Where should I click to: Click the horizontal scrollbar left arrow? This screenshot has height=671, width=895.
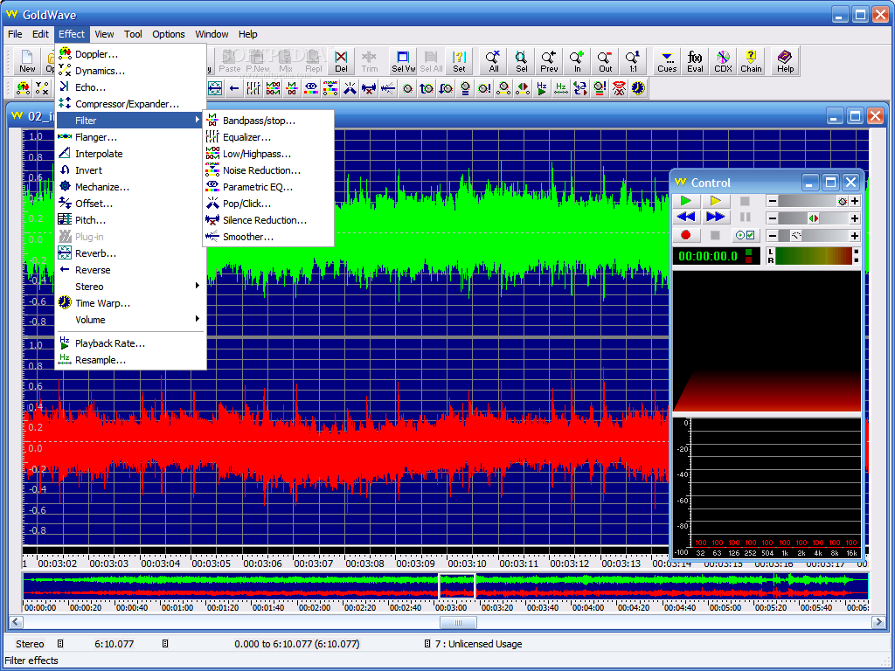[x=16, y=622]
